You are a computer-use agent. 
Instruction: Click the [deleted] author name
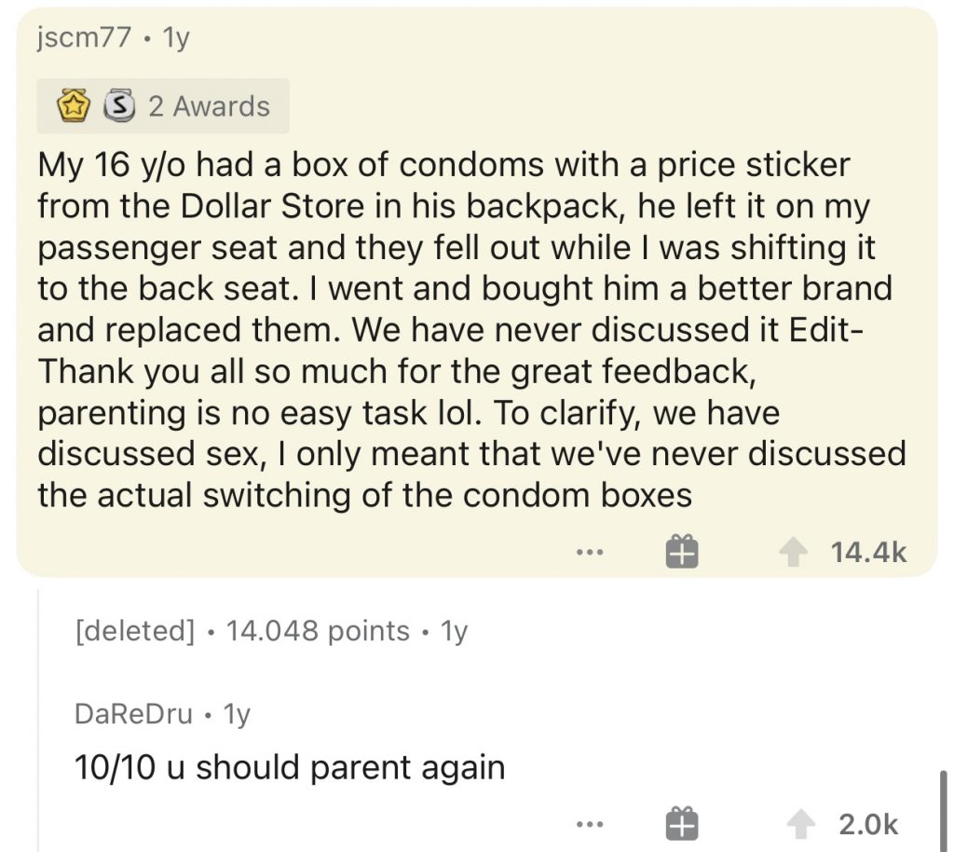point(135,631)
